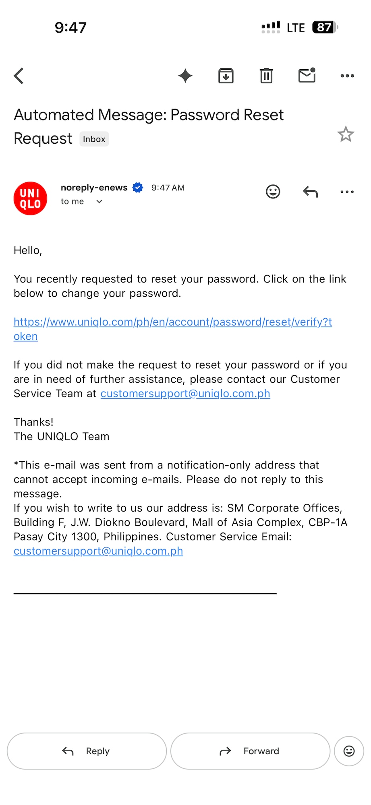371x805 pixels.
Task: Add emoji reaction beside the timestamp
Action: pos(273,192)
